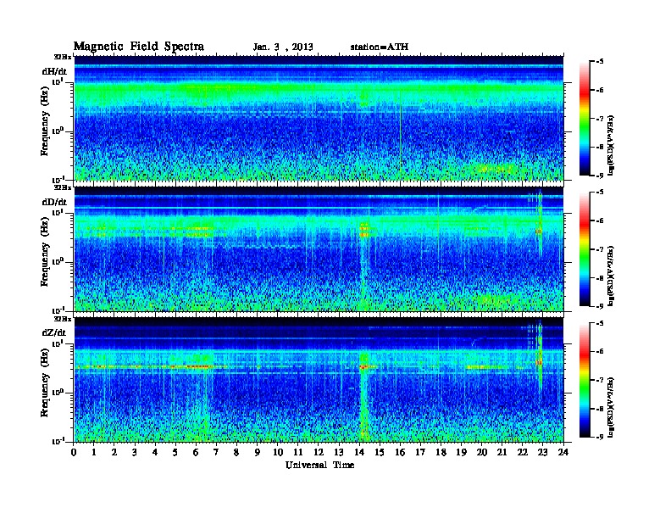
Task: Click the "-8" tick on dZ/dt color bar
Action: click(x=600, y=409)
